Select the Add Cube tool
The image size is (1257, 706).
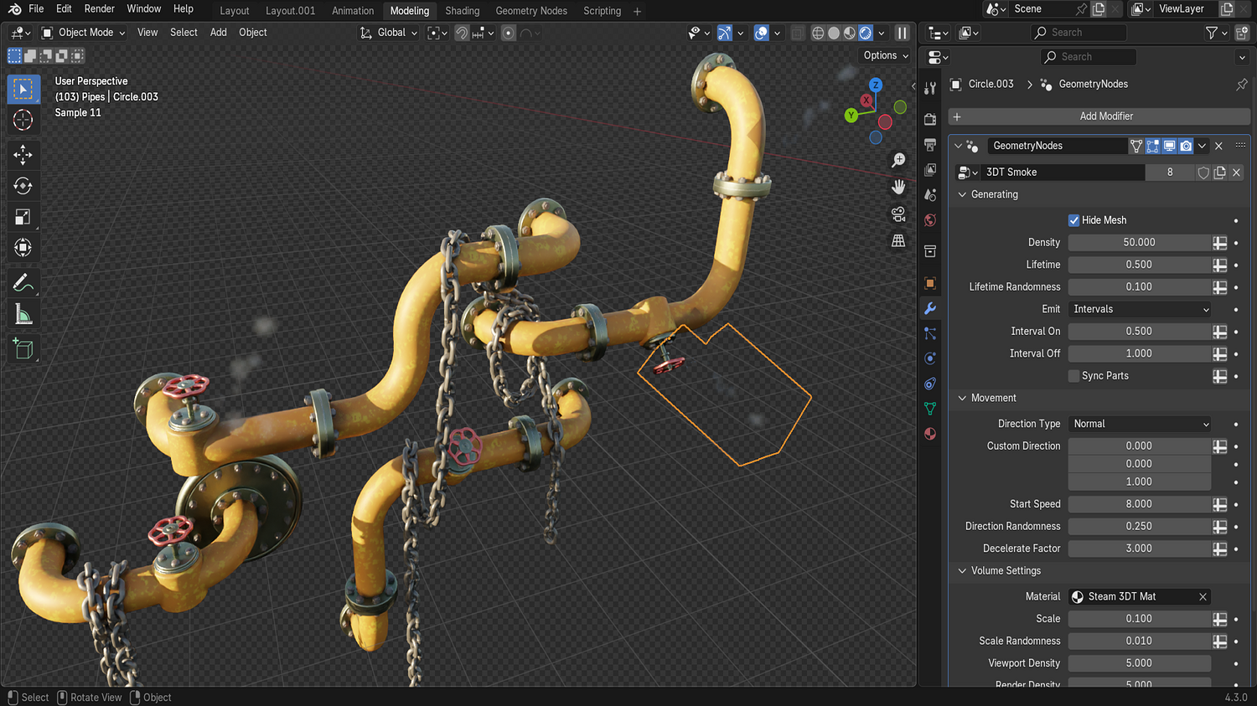(x=23, y=348)
